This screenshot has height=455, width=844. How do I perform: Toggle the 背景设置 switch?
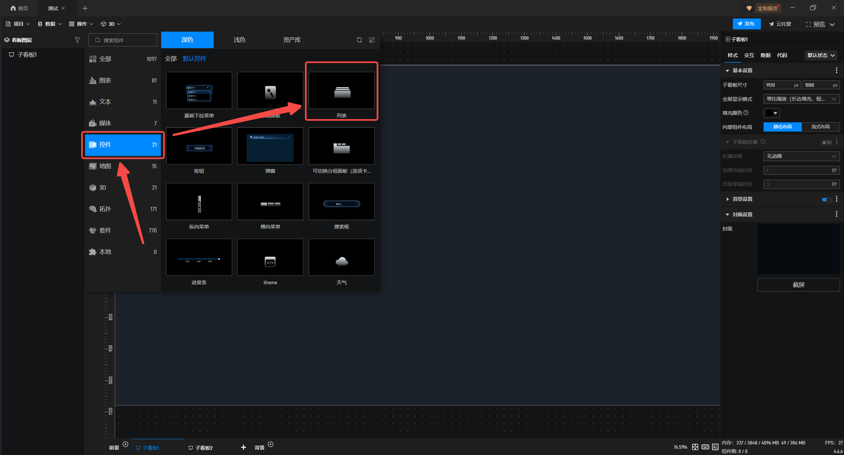827,199
